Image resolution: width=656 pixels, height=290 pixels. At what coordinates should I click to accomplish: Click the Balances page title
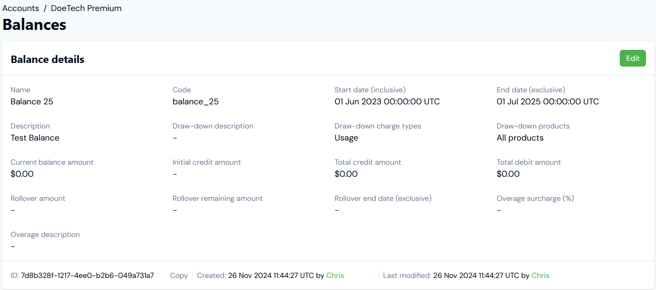tap(34, 25)
